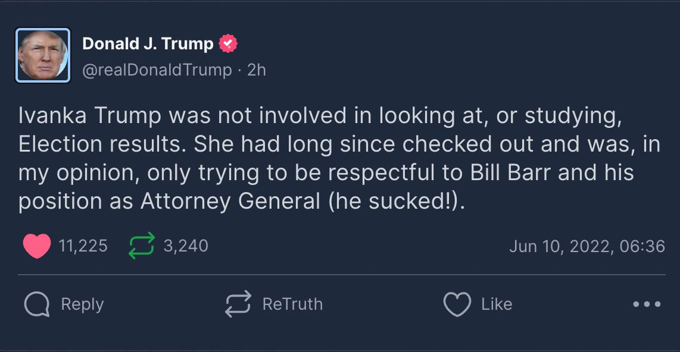Click the pink filled heart icon
This screenshot has width=680, height=352.
37,246
